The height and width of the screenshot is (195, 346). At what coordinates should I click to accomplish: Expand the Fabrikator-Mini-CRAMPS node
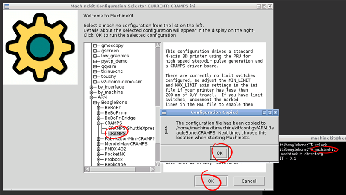click(99, 138)
